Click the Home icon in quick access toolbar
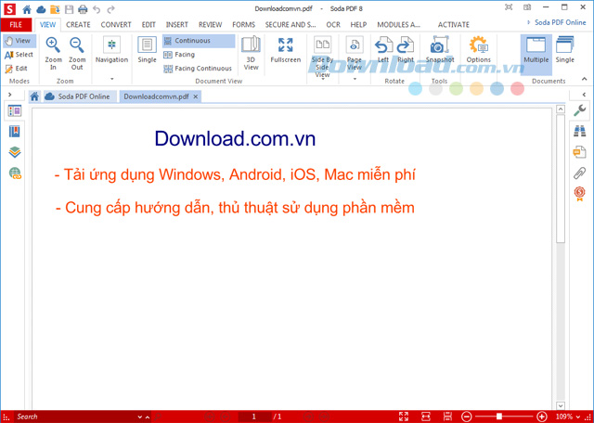This screenshot has height=423, width=594. 27,8
